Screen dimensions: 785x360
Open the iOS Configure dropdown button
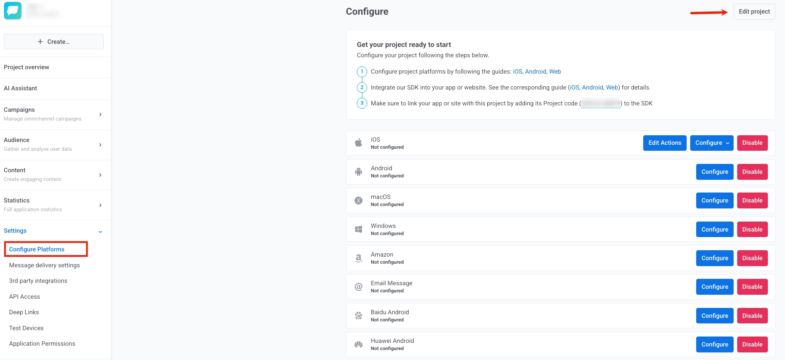(x=712, y=143)
